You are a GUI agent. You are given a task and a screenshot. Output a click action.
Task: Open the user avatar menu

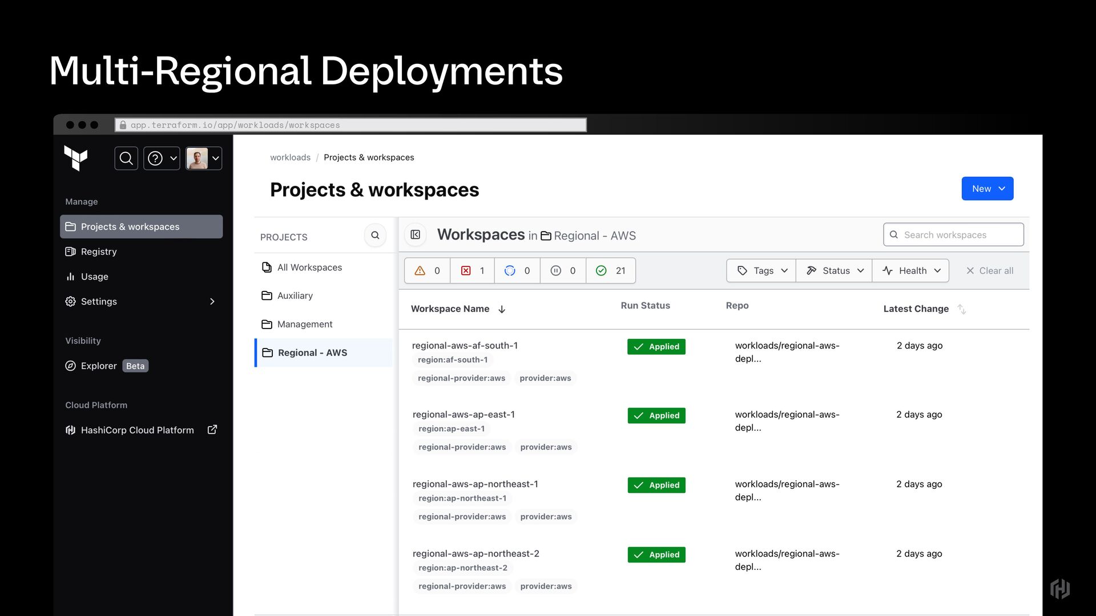click(x=204, y=158)
